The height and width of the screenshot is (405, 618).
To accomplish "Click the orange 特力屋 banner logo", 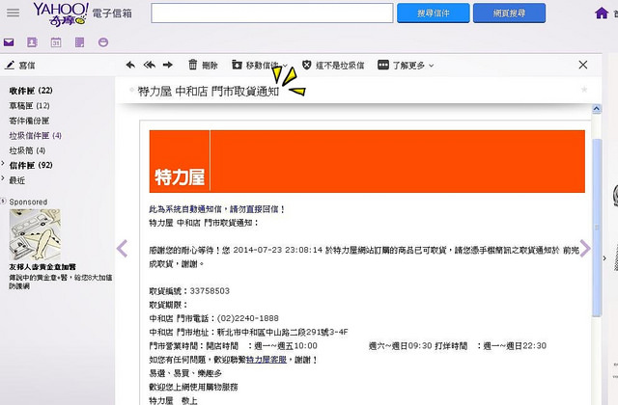I will [x=180, y=177].
